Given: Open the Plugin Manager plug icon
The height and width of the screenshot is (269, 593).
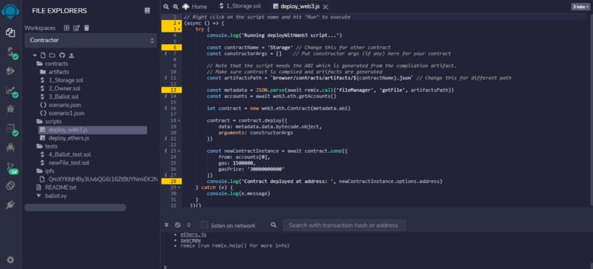Looking at the screenshot, I should click(x=10, y=205).
